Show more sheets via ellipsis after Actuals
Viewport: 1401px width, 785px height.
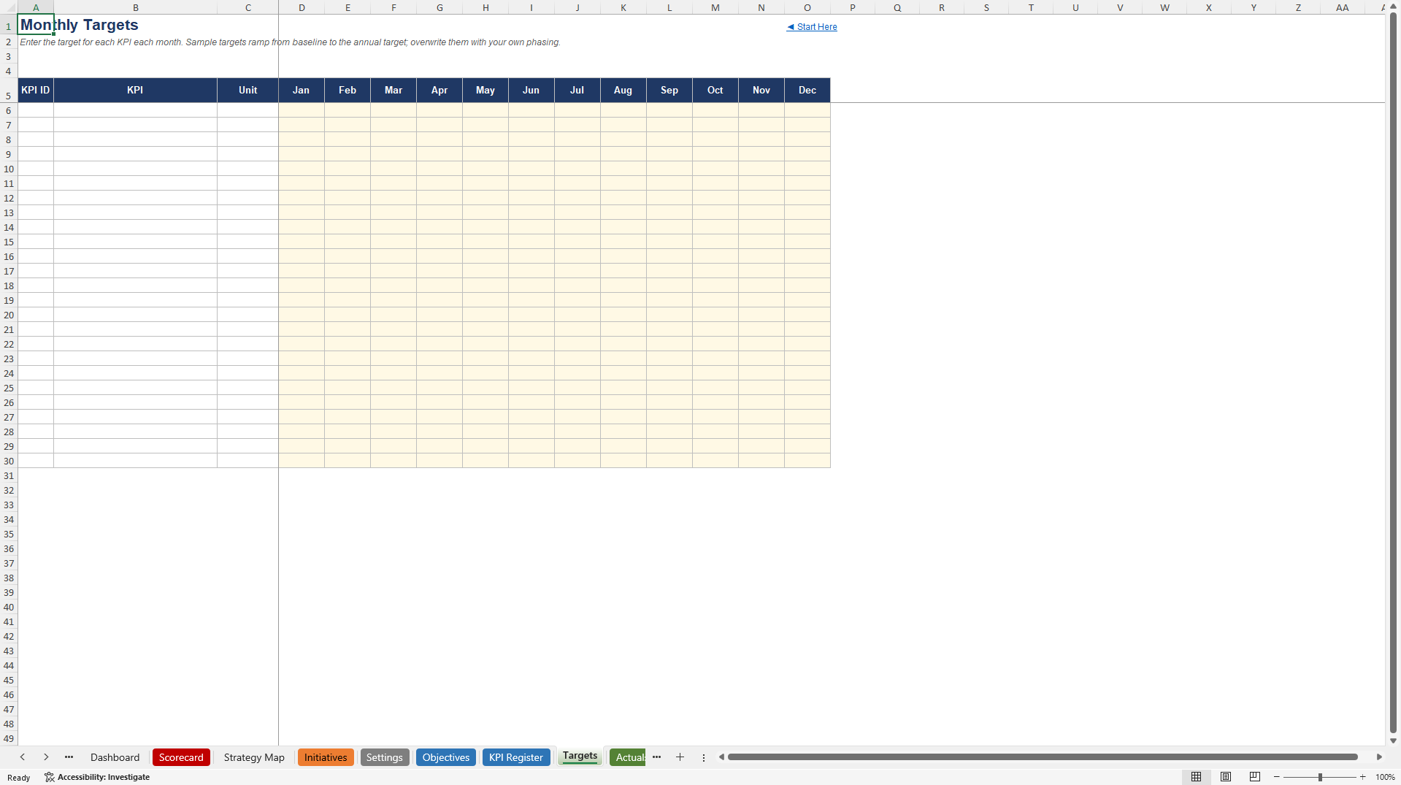coord(657,757)
